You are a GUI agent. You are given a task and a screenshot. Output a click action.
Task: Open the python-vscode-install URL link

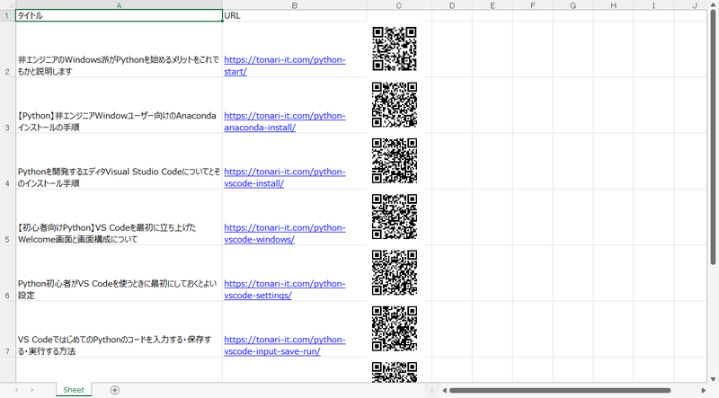[284, 178]
